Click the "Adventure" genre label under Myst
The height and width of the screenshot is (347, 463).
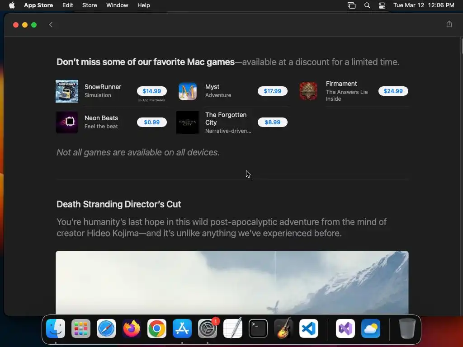(218, 95)
